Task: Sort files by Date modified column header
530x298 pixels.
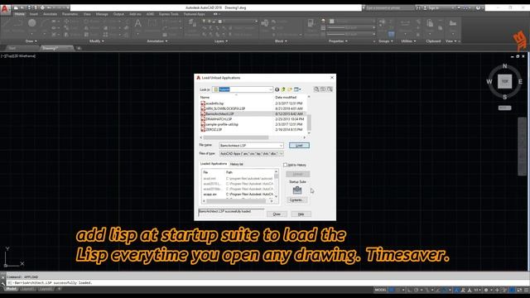Action: pos(286,98)
